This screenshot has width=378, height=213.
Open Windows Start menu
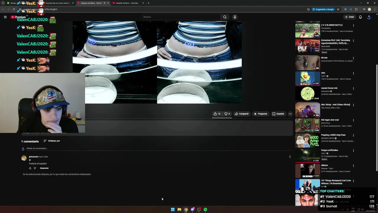[173, 209]
